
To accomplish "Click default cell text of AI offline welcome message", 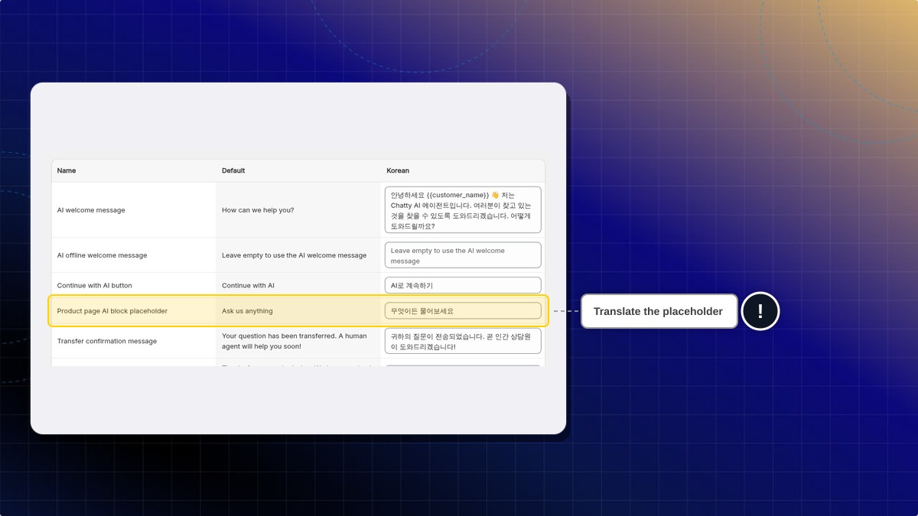I will 294,255.
